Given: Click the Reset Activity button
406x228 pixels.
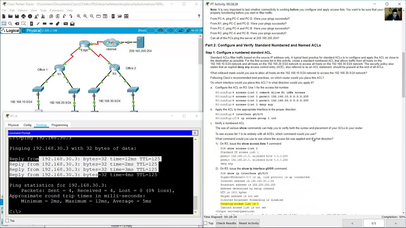Looking at the screenshot, I should click(249, 223).
